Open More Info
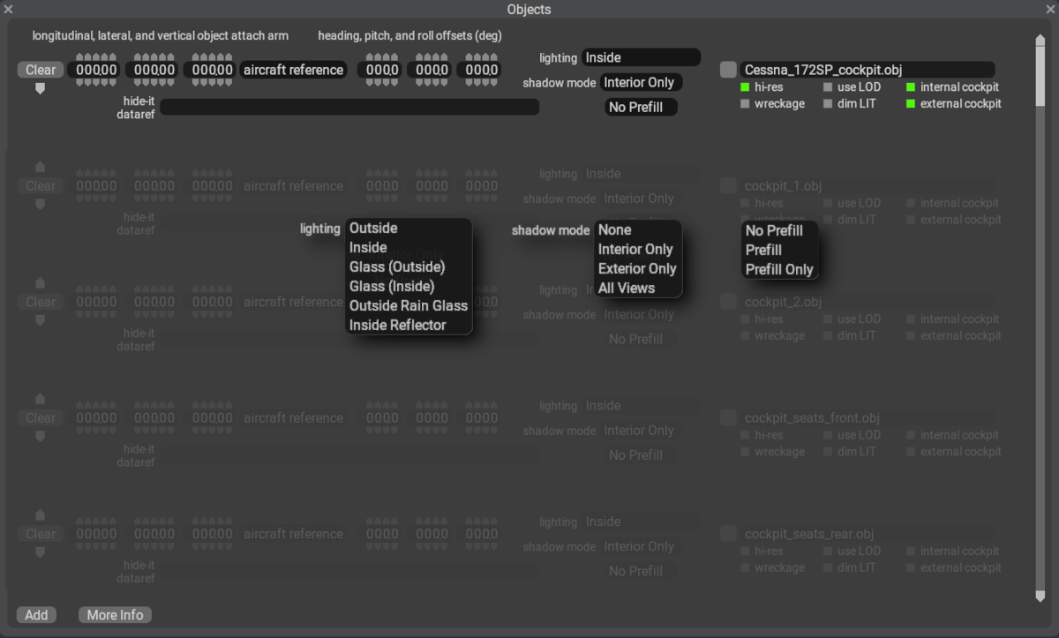The image size is (1059, 638). coord(115,615)
